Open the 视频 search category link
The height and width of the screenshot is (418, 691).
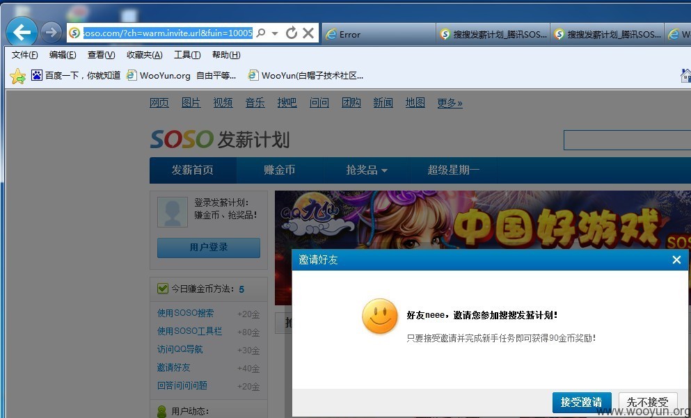(223, 103)
